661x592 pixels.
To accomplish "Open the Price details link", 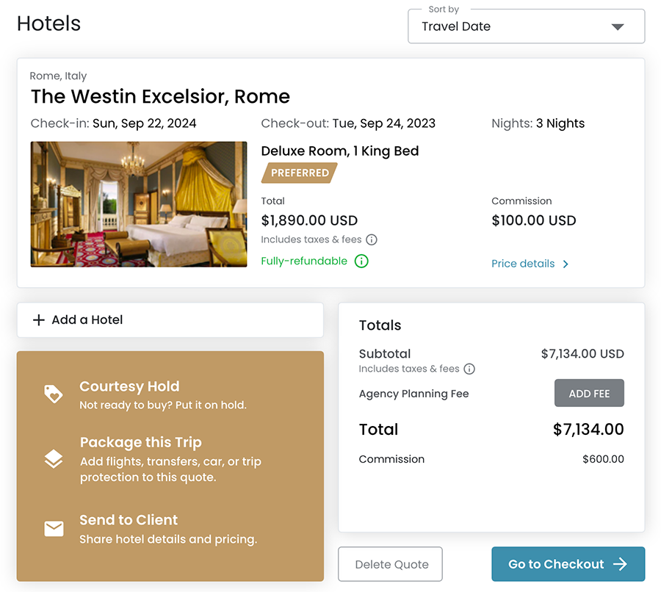I will coord(523,264).
